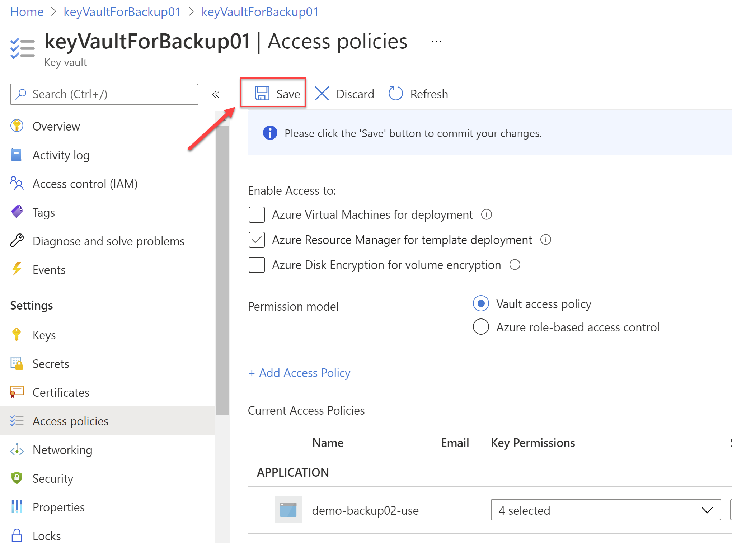Open the Activity log icon
The image size is (732, 543).
pos(17,155)
